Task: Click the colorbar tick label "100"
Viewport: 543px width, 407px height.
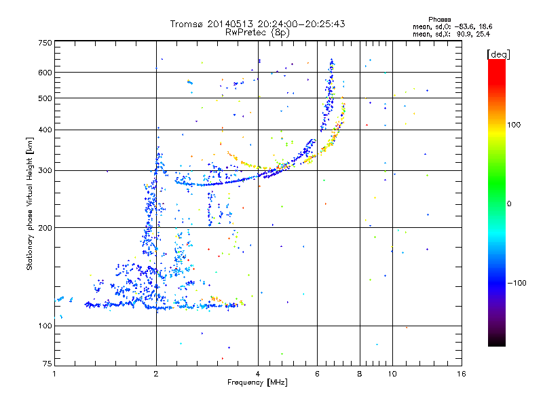Action: coord(514,125)
